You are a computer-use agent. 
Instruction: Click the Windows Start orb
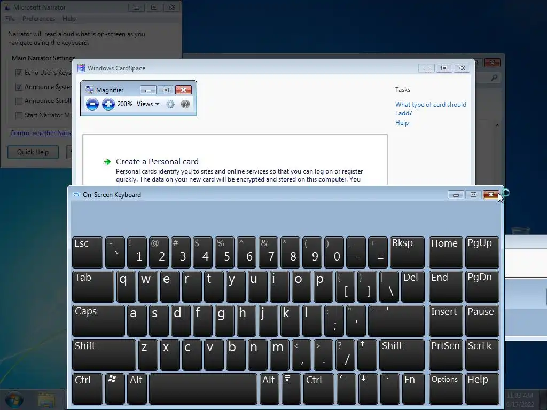(x=14, y=400)
